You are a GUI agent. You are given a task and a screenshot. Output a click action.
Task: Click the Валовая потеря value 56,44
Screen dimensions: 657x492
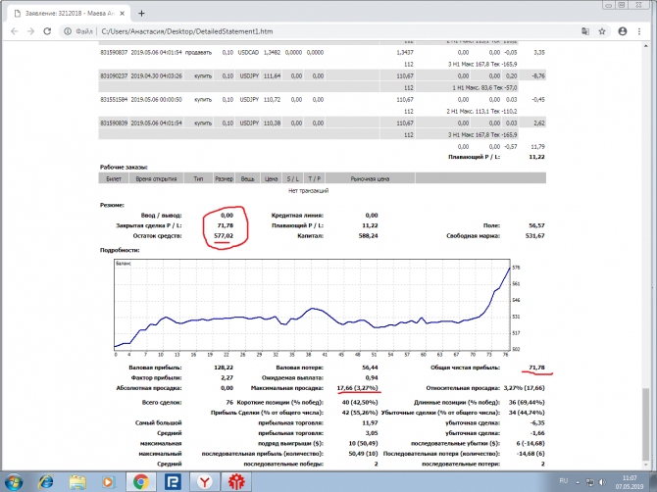coord(370,368)
